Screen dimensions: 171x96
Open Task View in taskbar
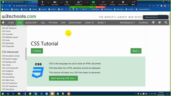pos(13,94)
